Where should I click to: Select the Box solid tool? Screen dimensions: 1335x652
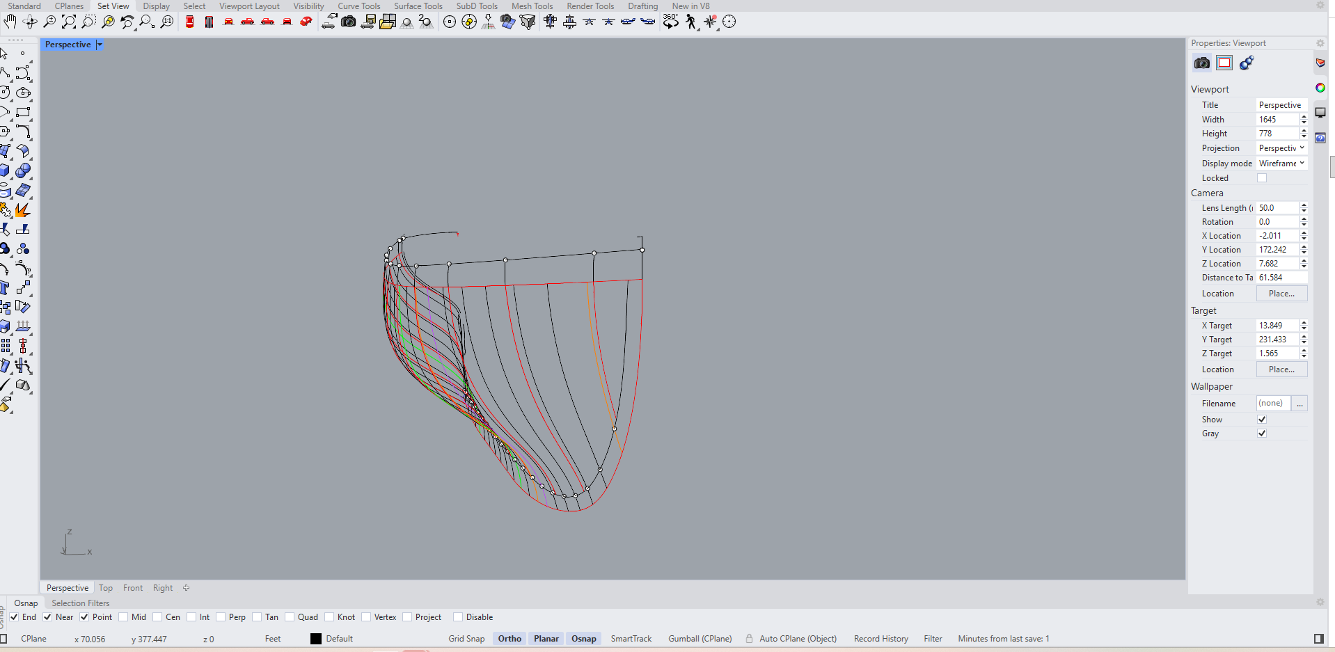click(6, 170)
